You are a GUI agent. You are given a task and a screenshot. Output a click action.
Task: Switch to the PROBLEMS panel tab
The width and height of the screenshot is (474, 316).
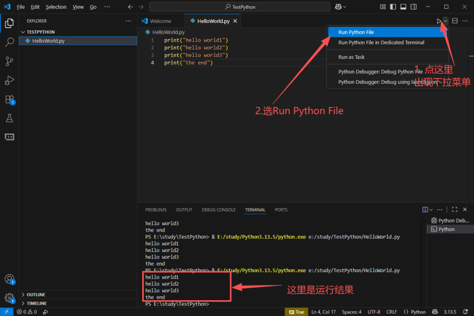click(x=156, y=209)
